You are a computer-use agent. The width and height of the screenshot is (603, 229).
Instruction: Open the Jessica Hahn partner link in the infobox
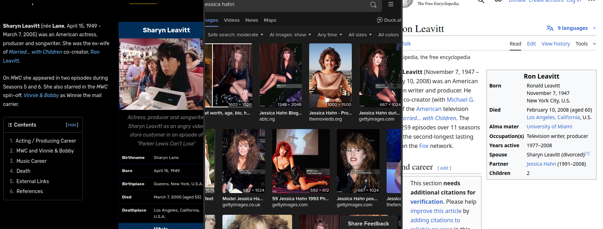click(541, 164)
